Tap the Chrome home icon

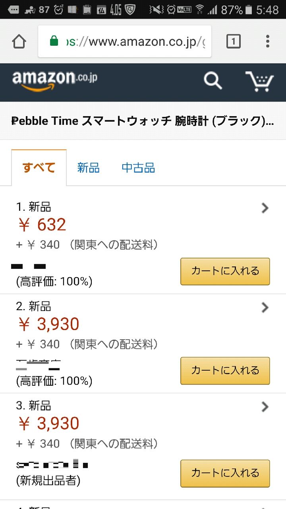19,41
